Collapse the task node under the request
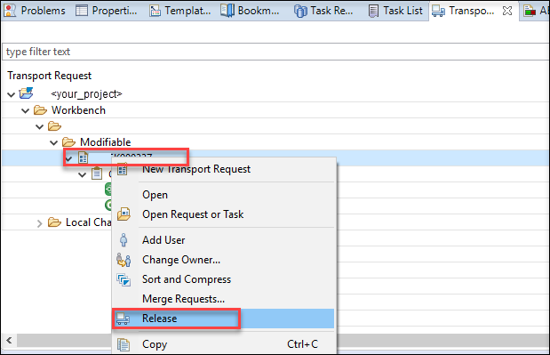550x355 pixels. [x=82, y=174]
